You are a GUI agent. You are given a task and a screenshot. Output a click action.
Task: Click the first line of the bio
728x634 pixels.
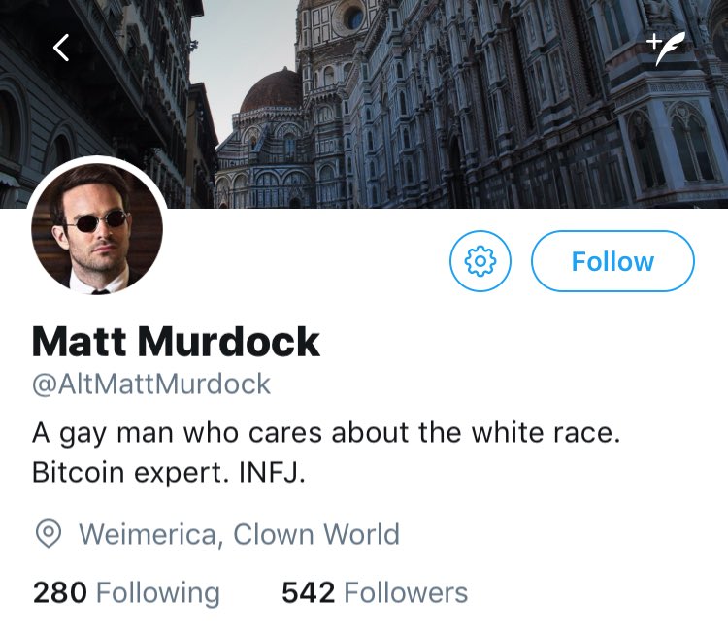(326, 433)
